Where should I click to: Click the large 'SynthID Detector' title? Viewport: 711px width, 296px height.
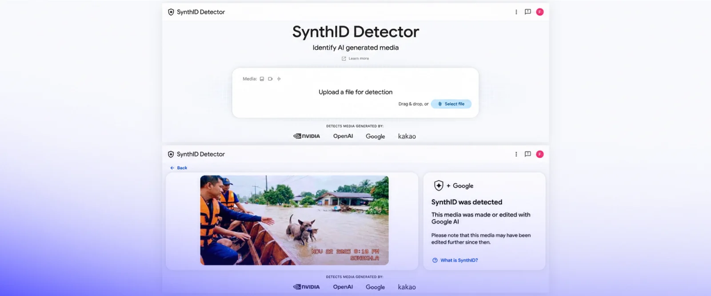coord(355,32)
